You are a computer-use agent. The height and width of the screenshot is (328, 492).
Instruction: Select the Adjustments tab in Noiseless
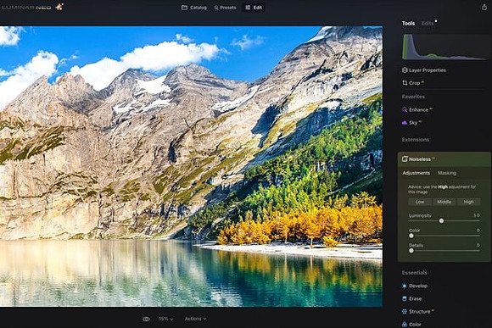416,173
